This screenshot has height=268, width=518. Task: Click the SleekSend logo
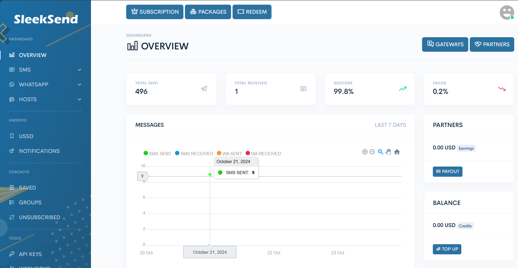click(46, 19)
